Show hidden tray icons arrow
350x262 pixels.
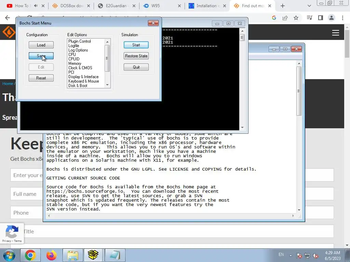[291, 255]
